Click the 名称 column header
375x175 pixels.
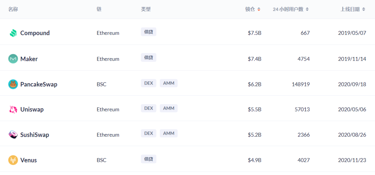click(13, 9)
